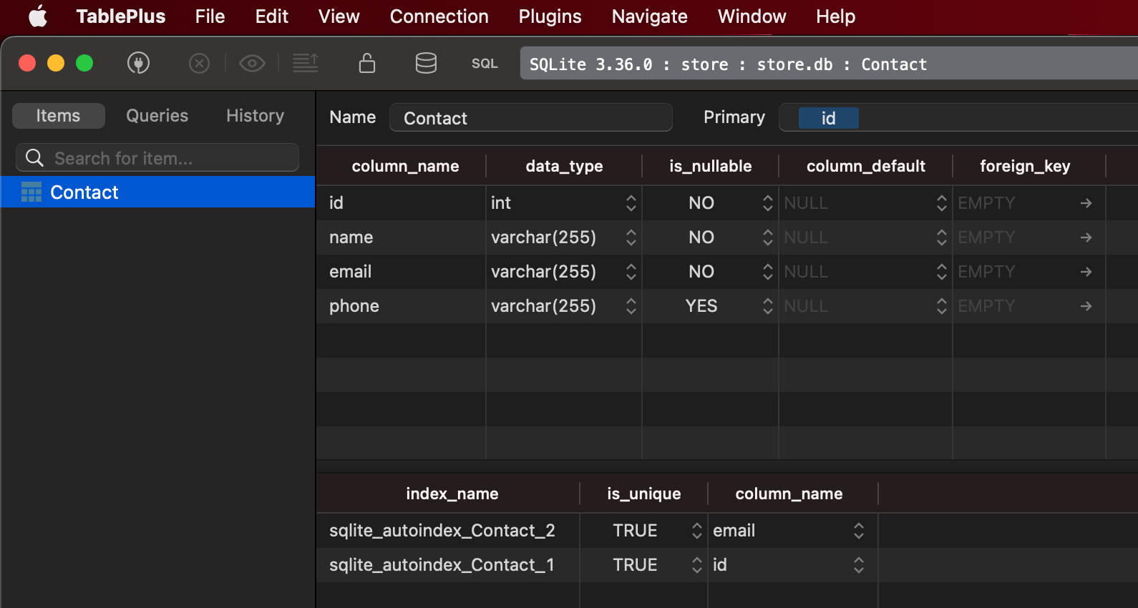
Task: Click the Search for item field
Action: pyautogui.click(x=165, y=158)
